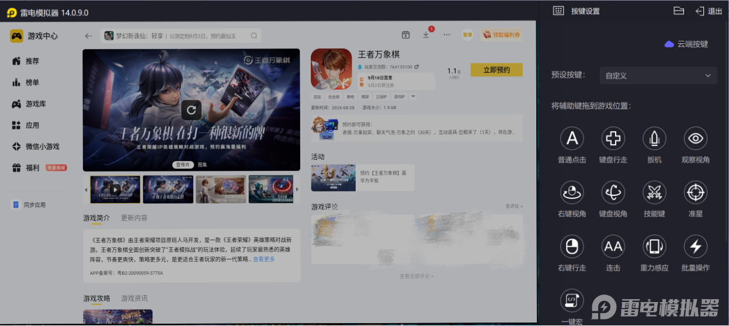Click the 自走棋 tag
This screenshot has height=326, width=729.
point(334,97)
